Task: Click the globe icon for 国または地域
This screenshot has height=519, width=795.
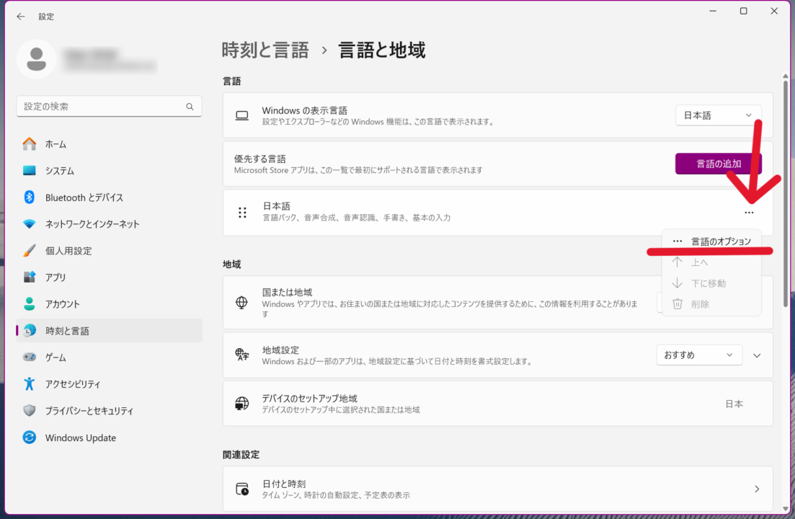Action: coord(242,303)
